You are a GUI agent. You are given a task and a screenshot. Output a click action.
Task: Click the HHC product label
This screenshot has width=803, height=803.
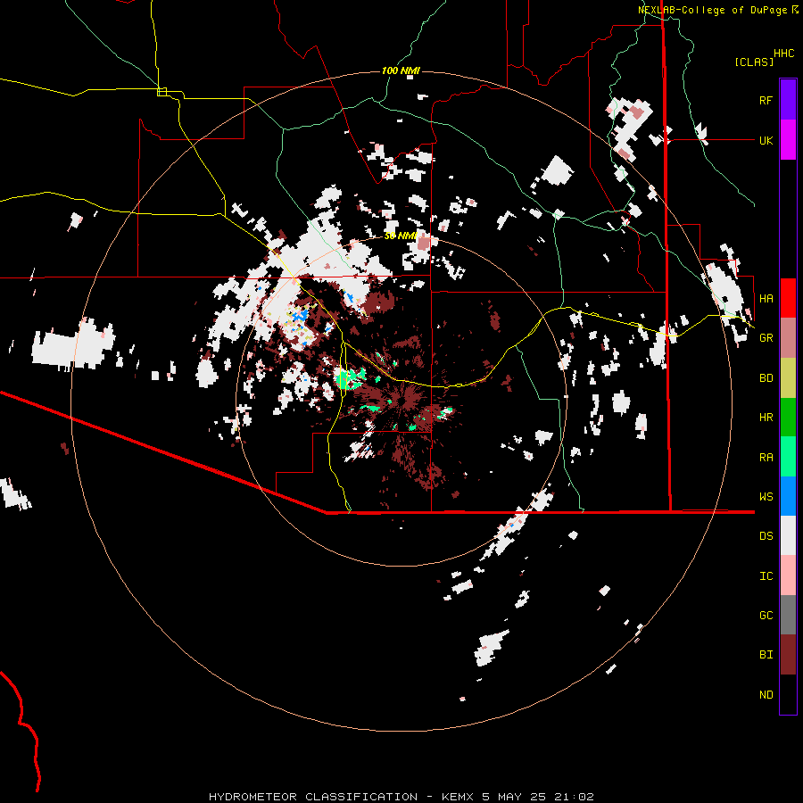click(783, 54)
